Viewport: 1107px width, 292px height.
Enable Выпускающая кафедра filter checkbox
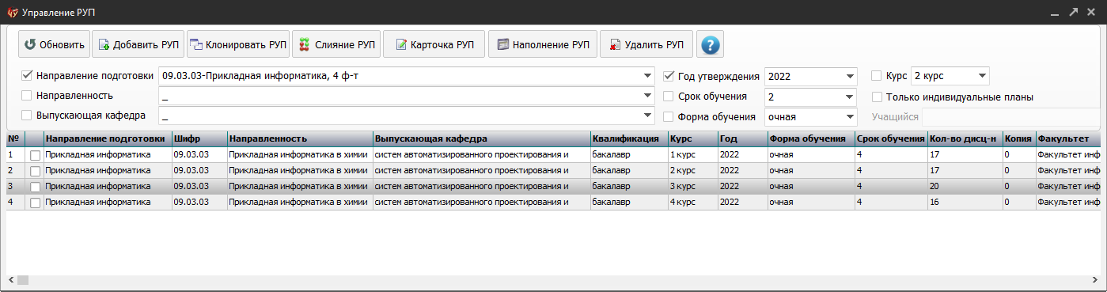(x=27, y=116)
